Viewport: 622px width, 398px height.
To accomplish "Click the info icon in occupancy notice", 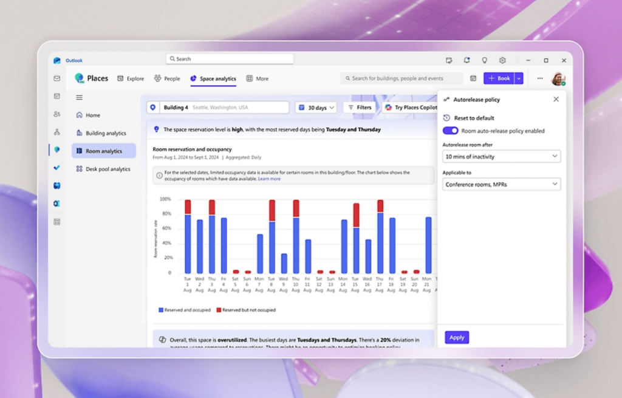I will coord(160,176).
